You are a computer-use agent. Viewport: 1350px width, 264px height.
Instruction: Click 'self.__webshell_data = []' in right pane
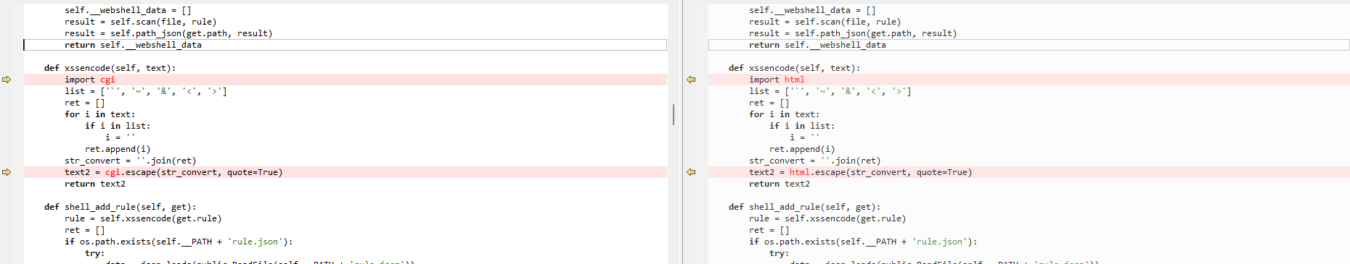pos(812,10)
